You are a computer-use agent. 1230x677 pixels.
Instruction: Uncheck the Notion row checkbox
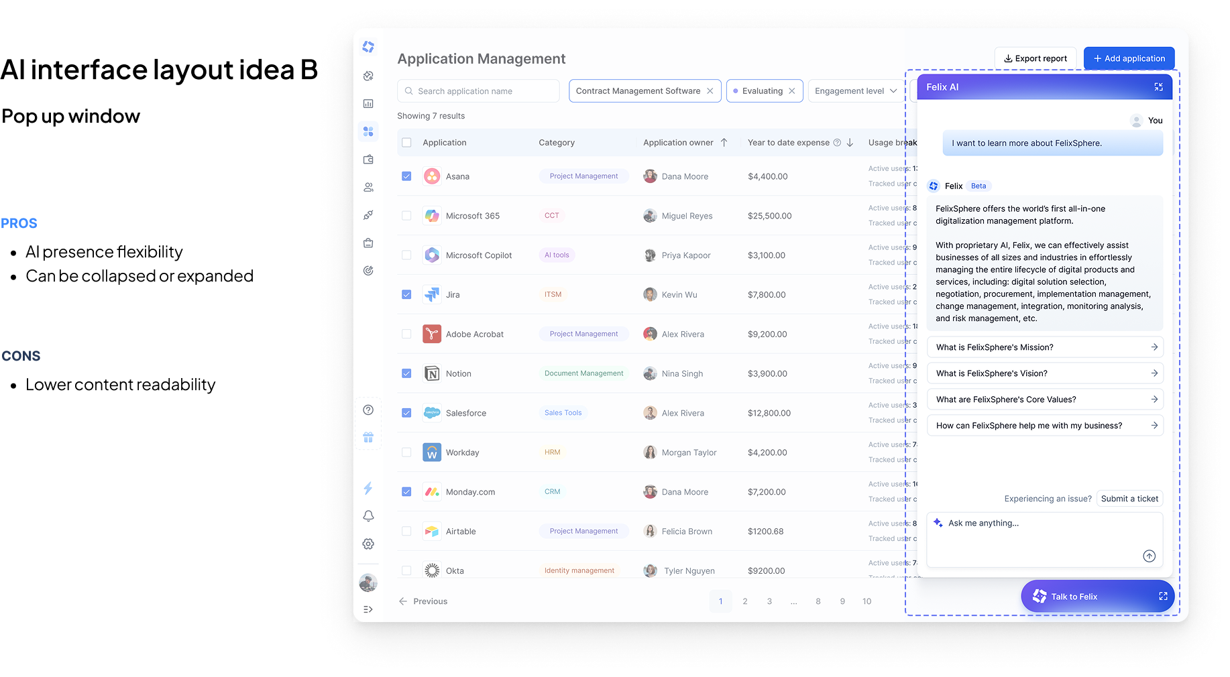point(406,373)
